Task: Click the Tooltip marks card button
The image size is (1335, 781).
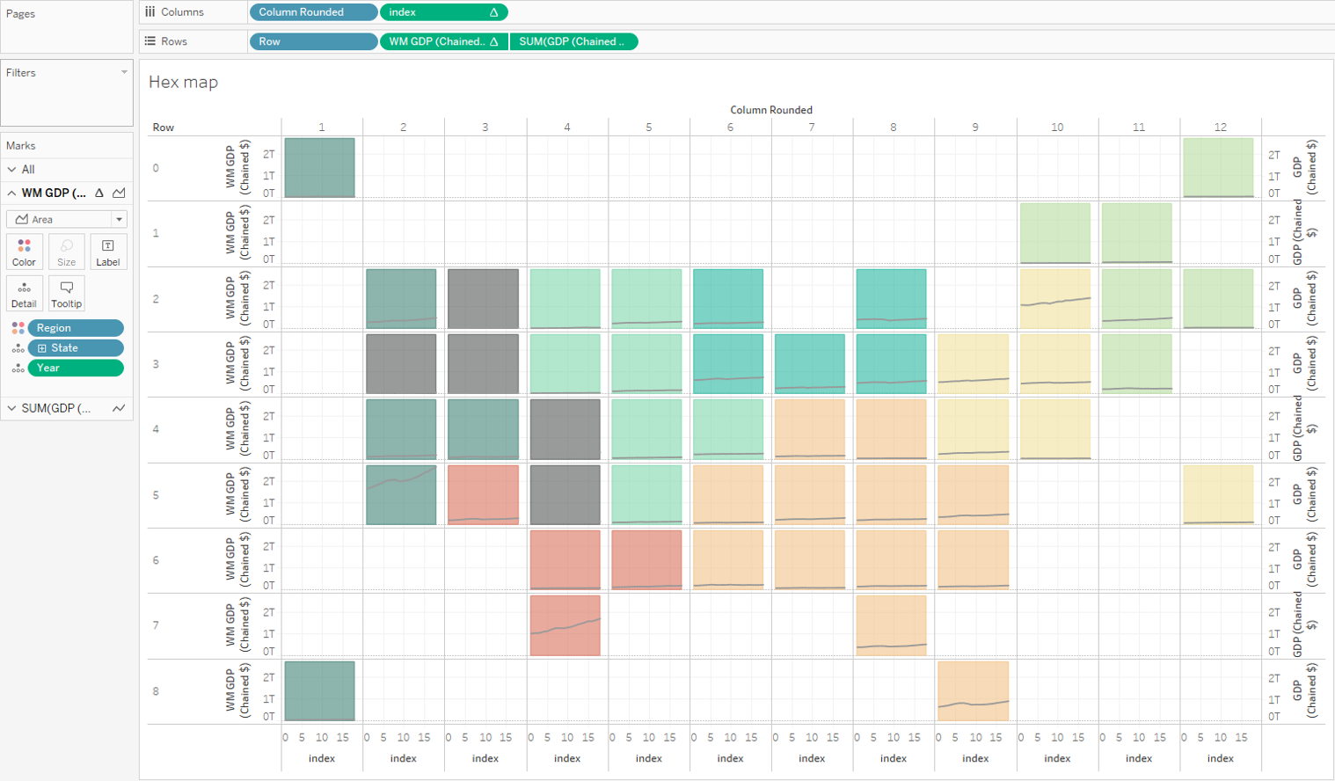Action: click(66, 294)
